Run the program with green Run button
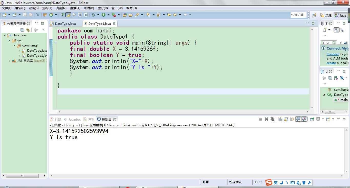350x188 pixels. point(103,15)
